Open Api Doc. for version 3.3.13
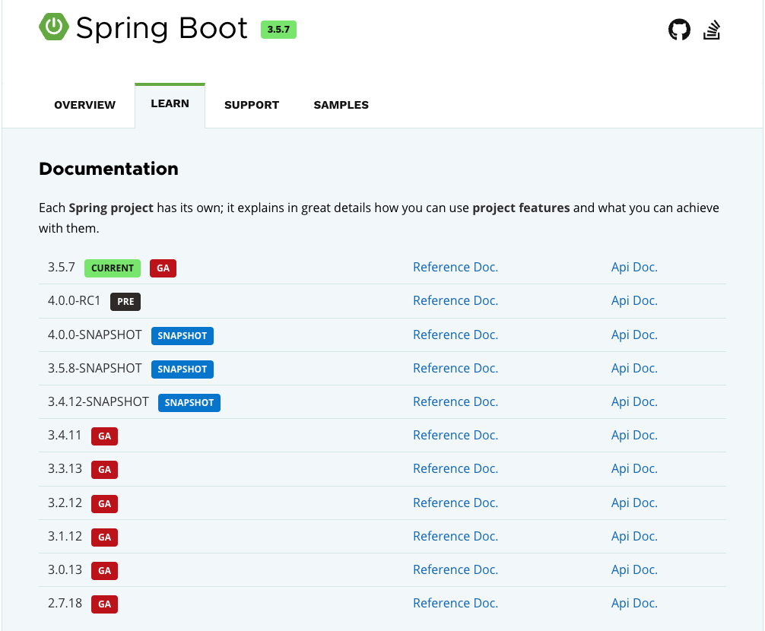 point(634,468)
